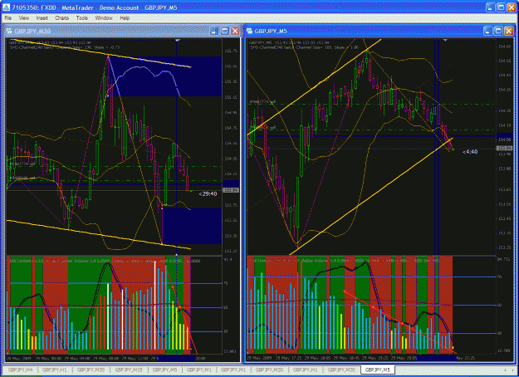Switch to the GBPJPY,M15 chart tab
This screenshot has width=519, height=377.
[x=129, y=370]
